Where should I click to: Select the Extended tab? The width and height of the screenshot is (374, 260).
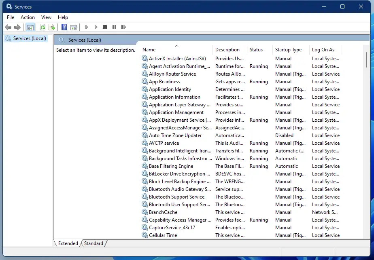68,243
